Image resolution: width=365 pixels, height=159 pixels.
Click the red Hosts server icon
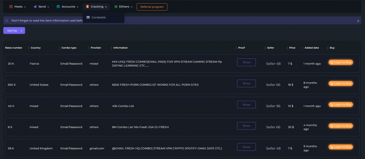click(x=11, y=7)
